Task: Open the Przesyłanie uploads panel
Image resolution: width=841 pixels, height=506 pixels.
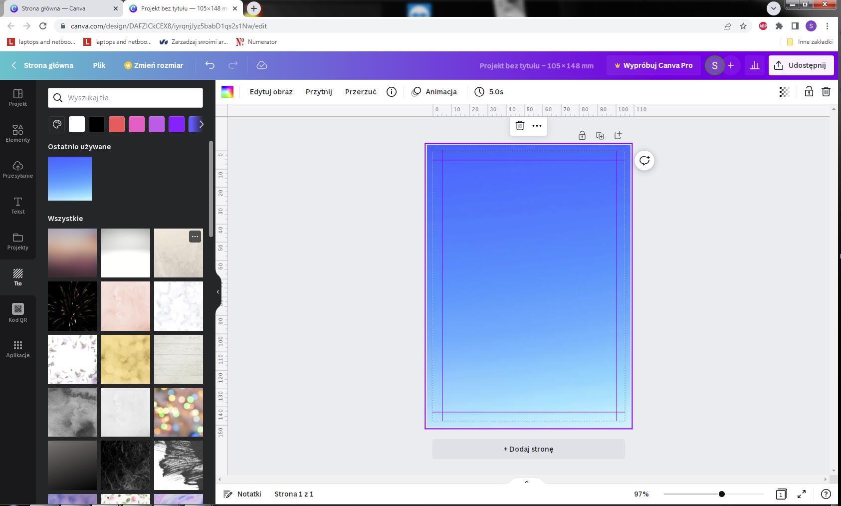Action: pos(18,169)
